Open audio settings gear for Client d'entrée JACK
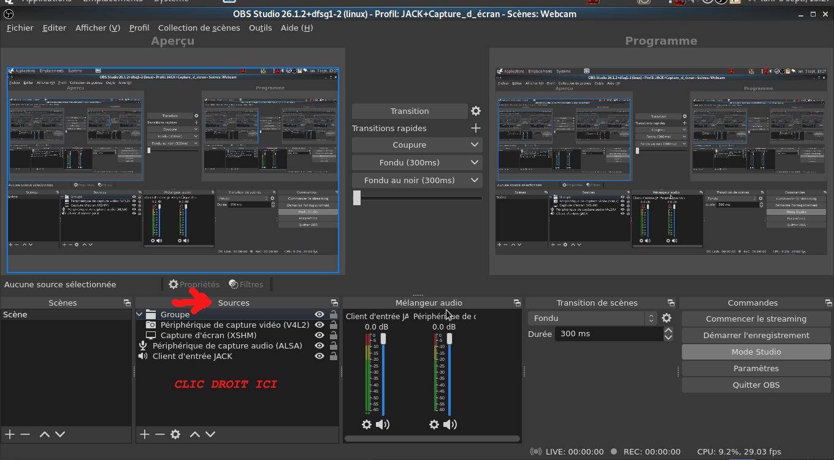Viewport: 834px width, 460px height. (x=367, y=424)
